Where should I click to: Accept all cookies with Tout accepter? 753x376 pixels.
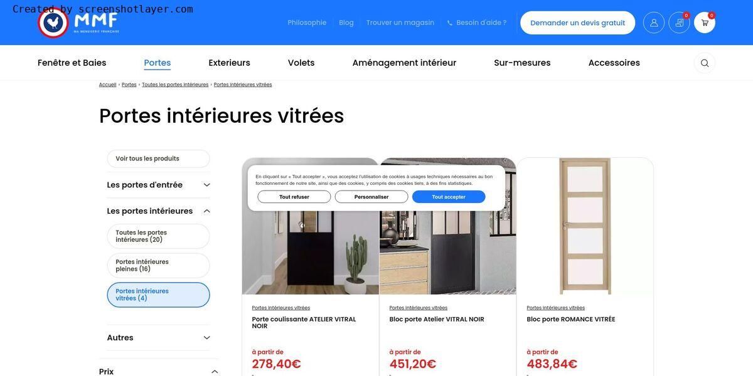tap(449, 197)
